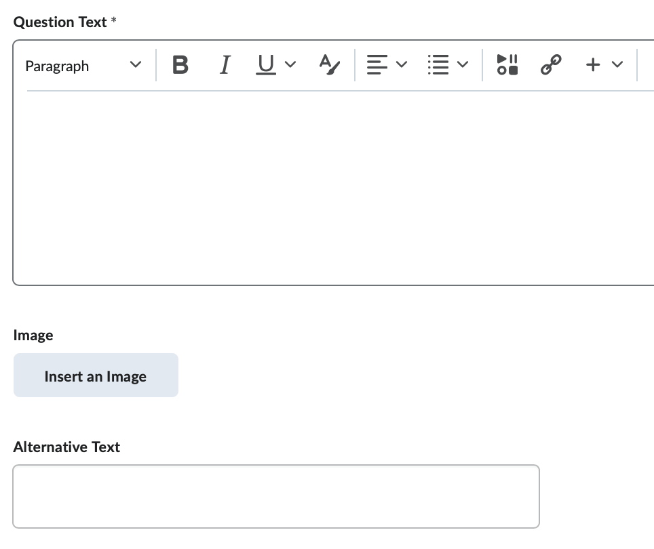The height and width of the screenshot is (549, 654).
Task: Click the Image section heading
Action: point(33,335)
